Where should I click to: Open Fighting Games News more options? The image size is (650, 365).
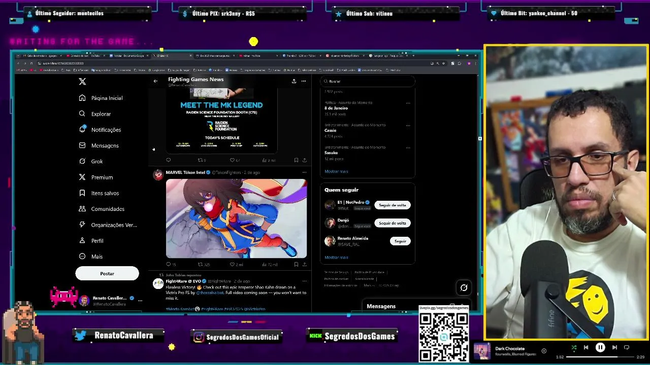point(304,81)
